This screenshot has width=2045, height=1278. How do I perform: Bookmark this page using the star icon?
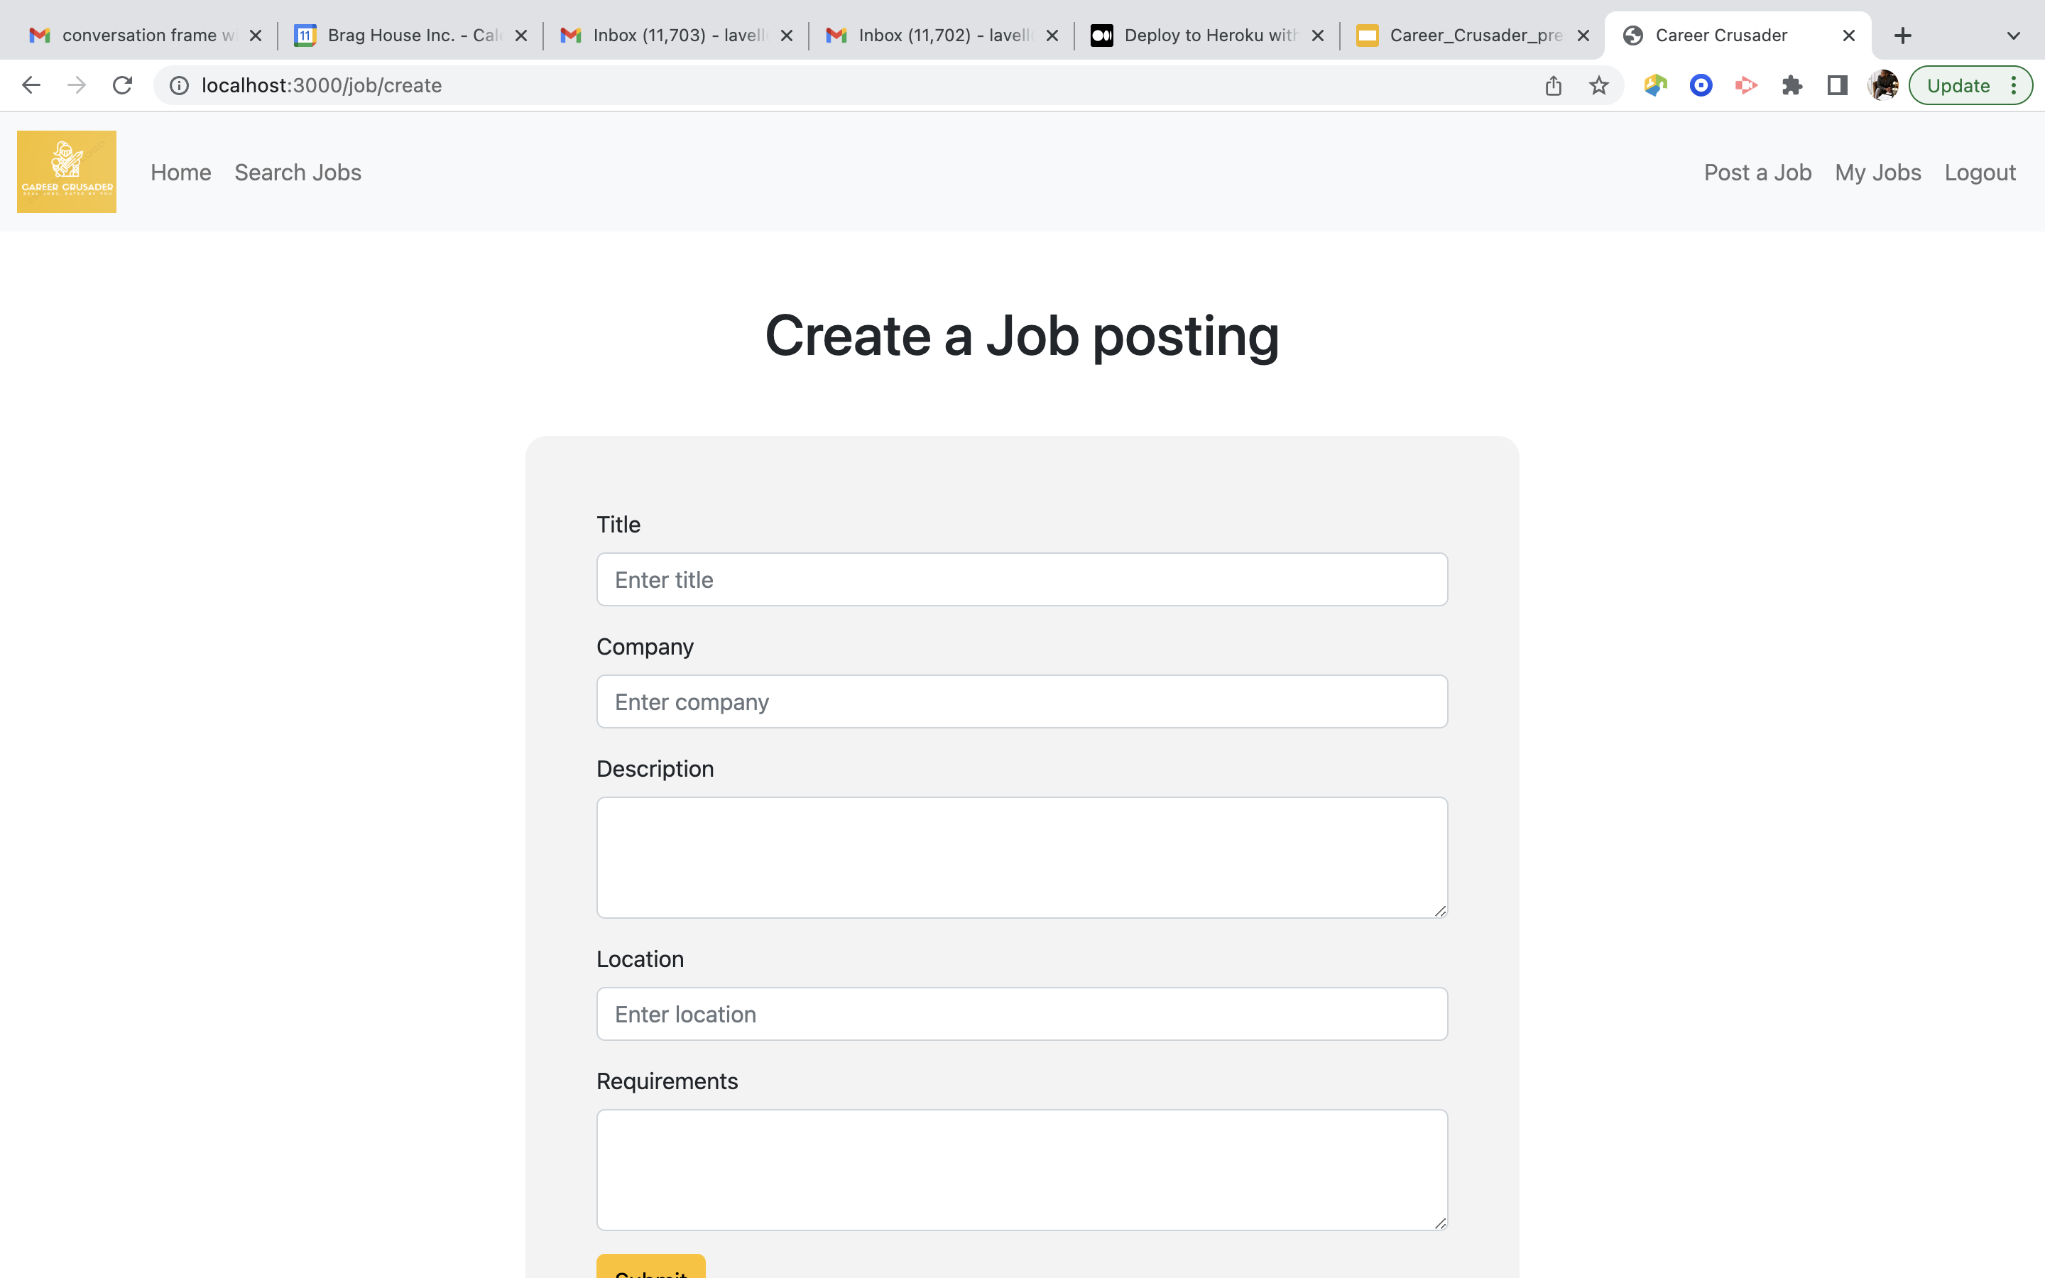(1597, 84)
